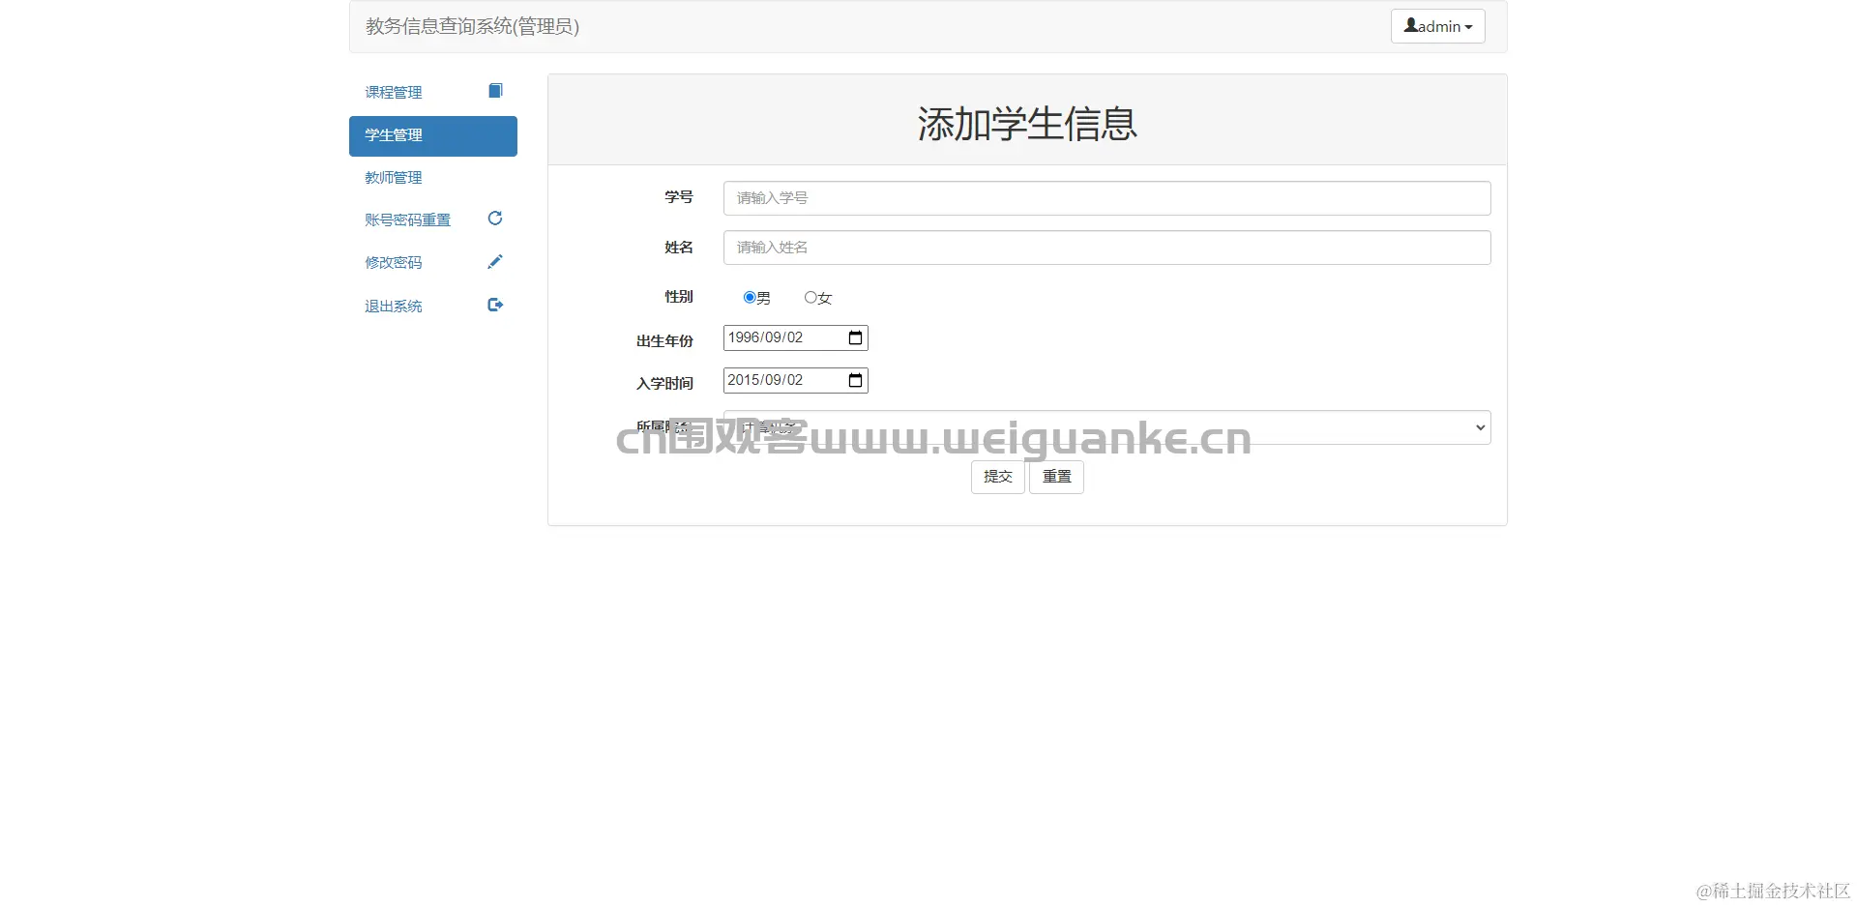Go to 修改密码 in the sidebar
This screenshot has width=1857, height=907.
point(433,263)
